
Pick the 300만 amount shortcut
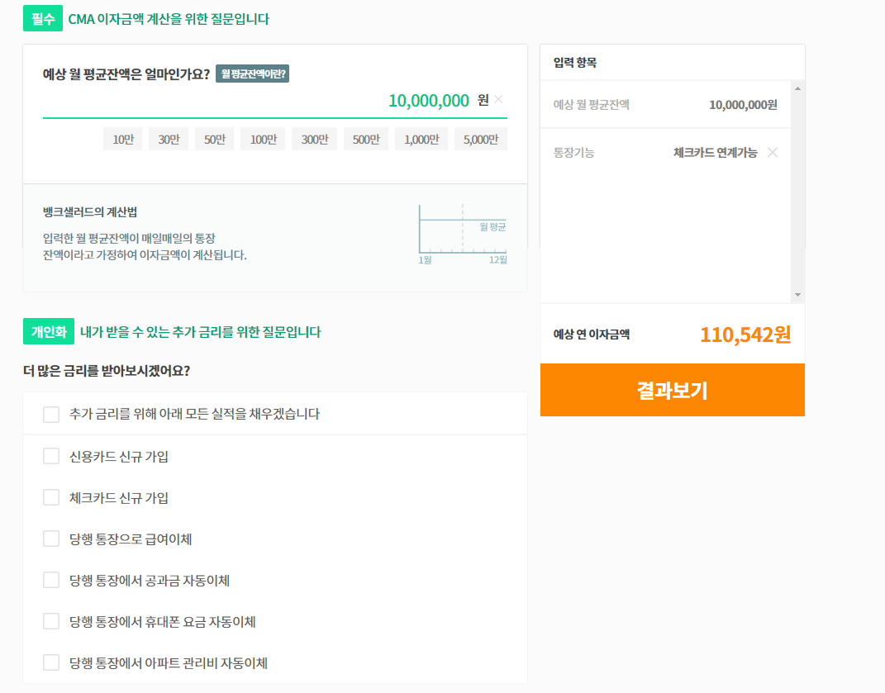click(314, 140)
